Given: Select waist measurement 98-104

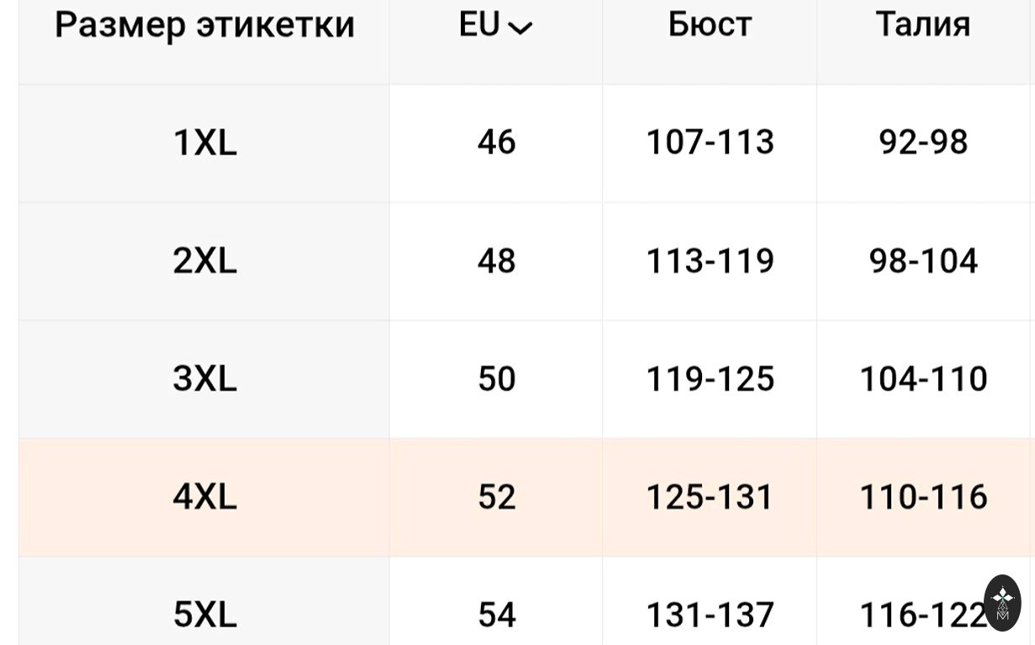Looking at the screenshot, I should (x=923, y=261).
